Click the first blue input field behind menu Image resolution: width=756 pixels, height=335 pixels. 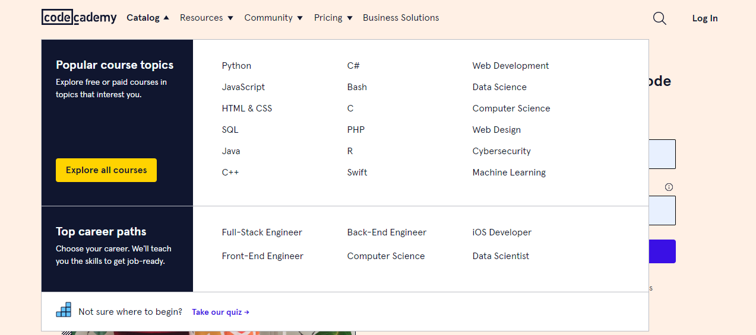[662, 154]
